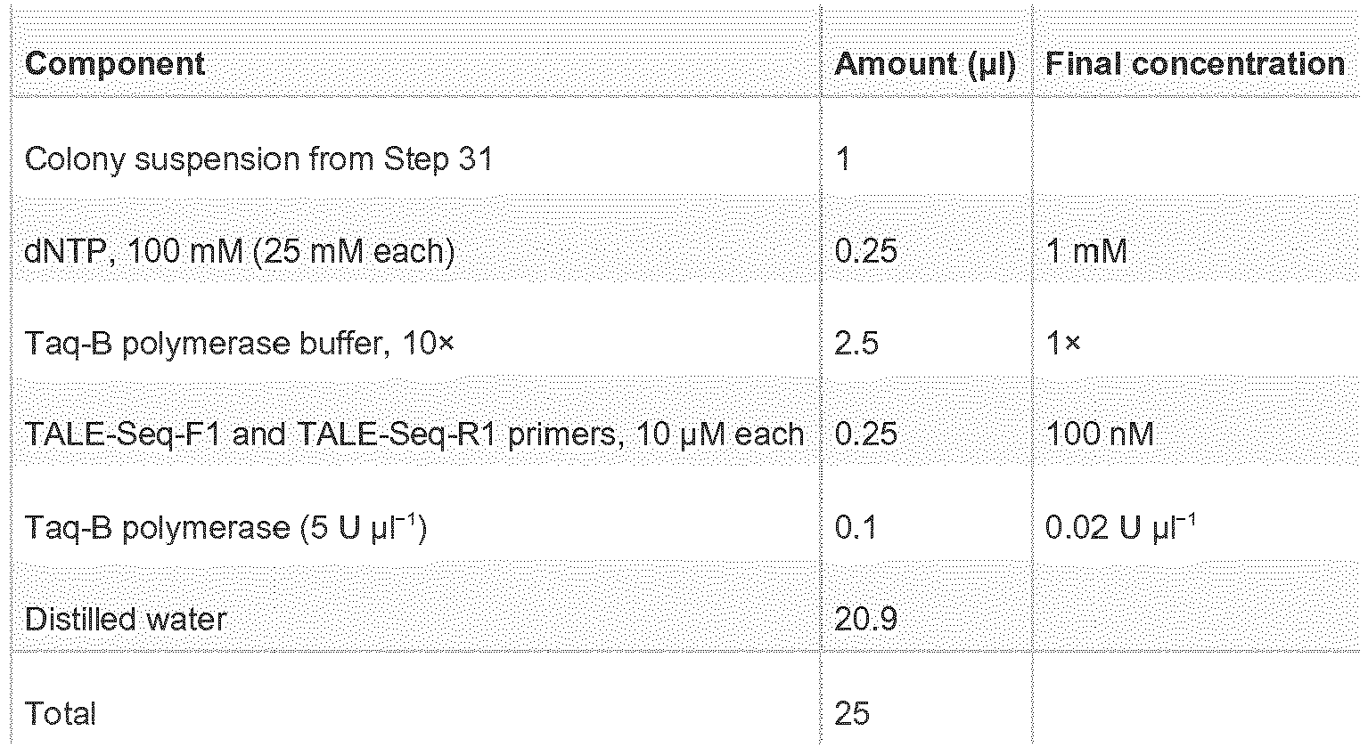Select the Taq-B polymerase (5 U µl⁻¹) cell
Image resolution: width=1368 pixels, height=747 pixels.
click(226, 527)
